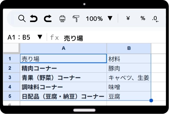Format selection as percent

(143, 18)
